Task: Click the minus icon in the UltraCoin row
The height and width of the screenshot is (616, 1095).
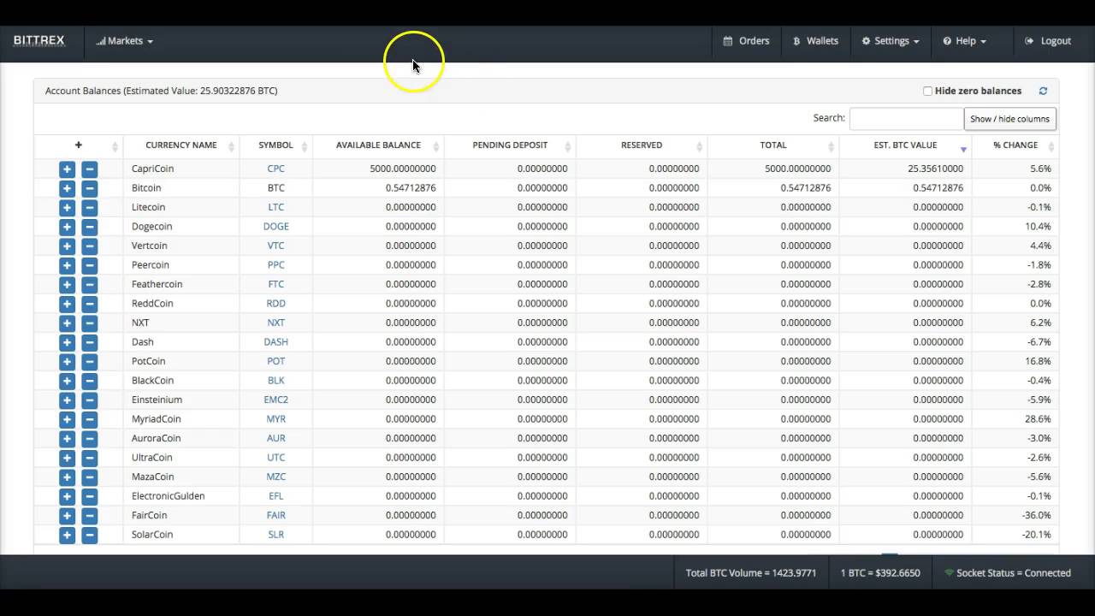Action: tap(89, 458)
